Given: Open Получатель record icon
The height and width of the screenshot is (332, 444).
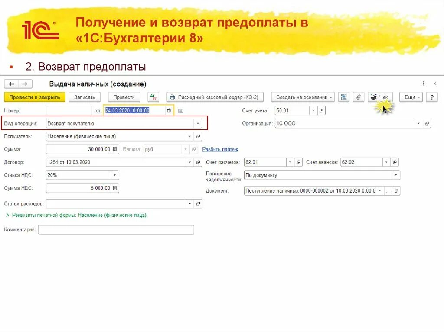Looking at the screenshot, I should click(x=198, y=136).
